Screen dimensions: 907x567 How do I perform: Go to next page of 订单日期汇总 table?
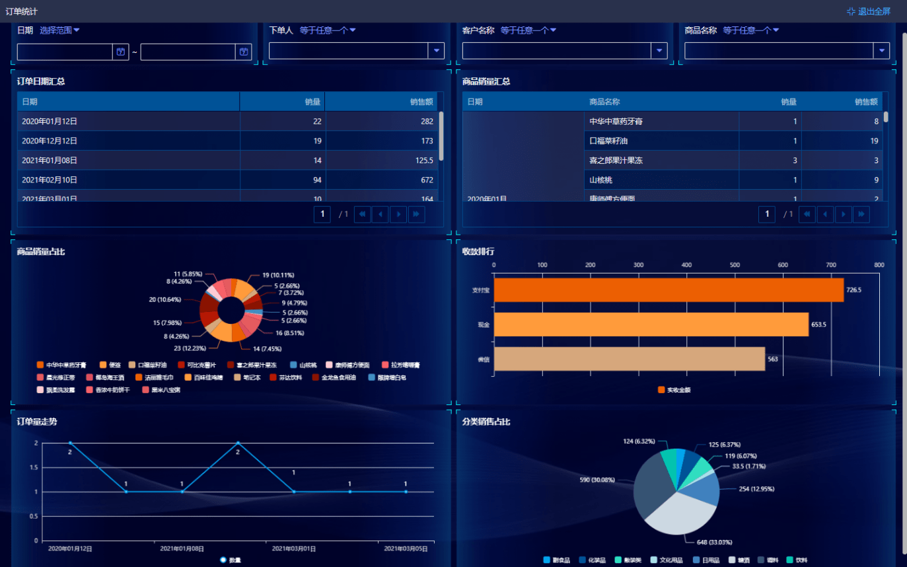pos(398,214)
